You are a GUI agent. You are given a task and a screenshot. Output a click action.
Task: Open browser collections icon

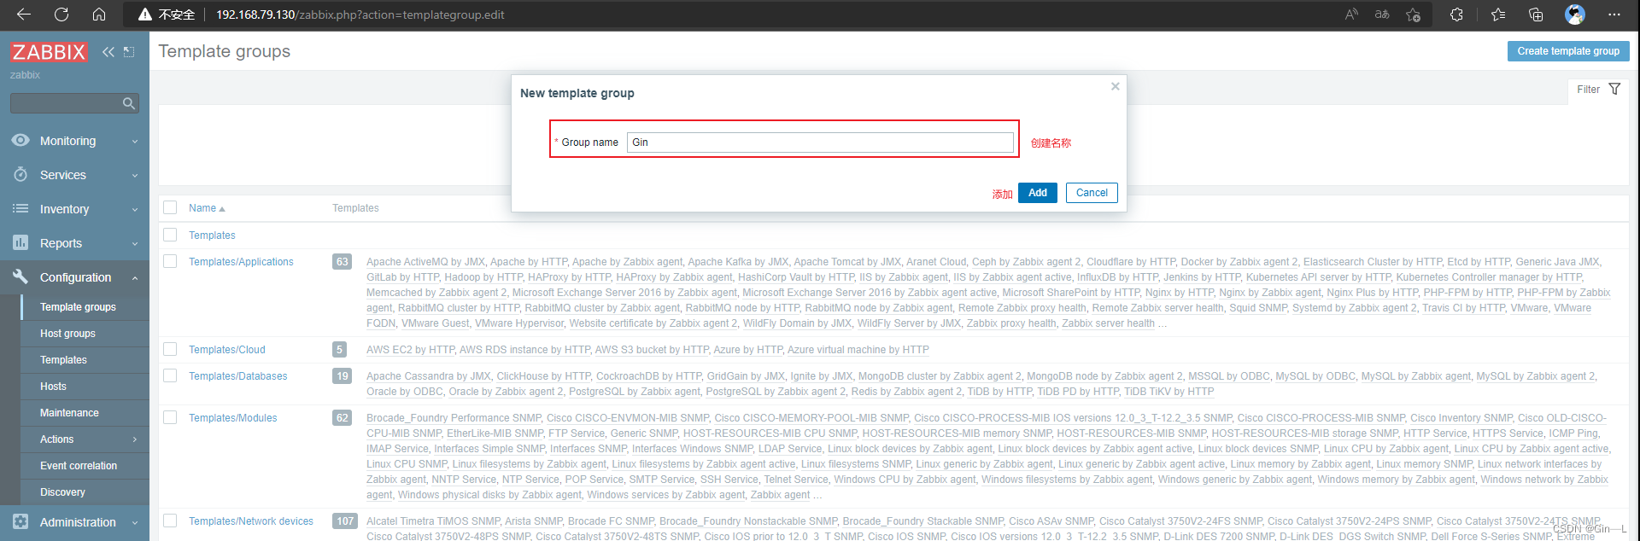tap(1536, 15)
